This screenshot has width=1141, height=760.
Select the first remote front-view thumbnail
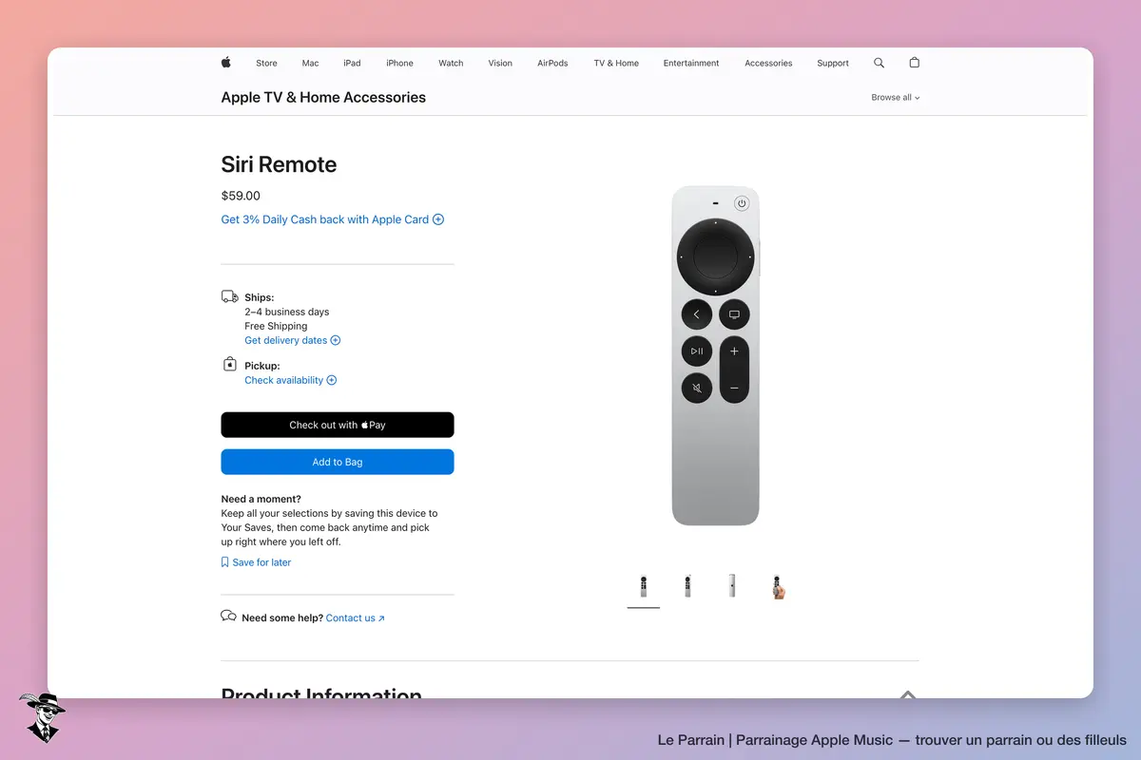(x=644, y=586)
